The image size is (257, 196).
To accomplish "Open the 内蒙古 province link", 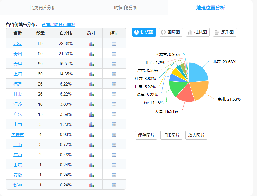I will [x=18, y=134].
